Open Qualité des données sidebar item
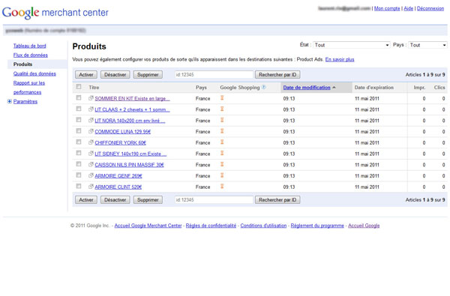The height and width of the screenshot is (296, 450). 34,73
